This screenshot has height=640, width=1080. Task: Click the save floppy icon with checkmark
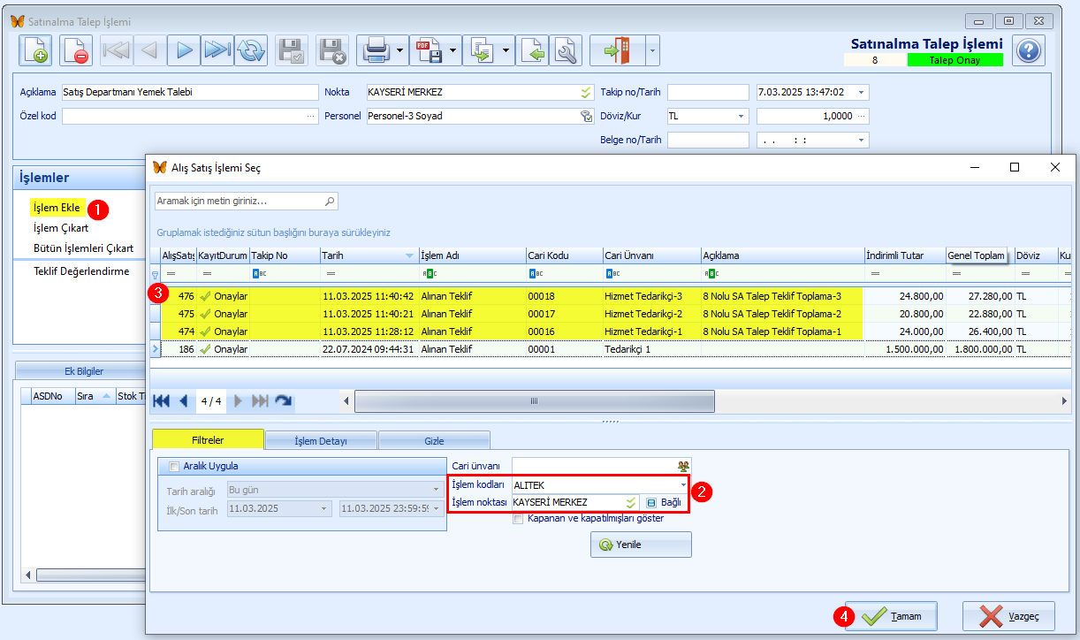click(292, 50)
